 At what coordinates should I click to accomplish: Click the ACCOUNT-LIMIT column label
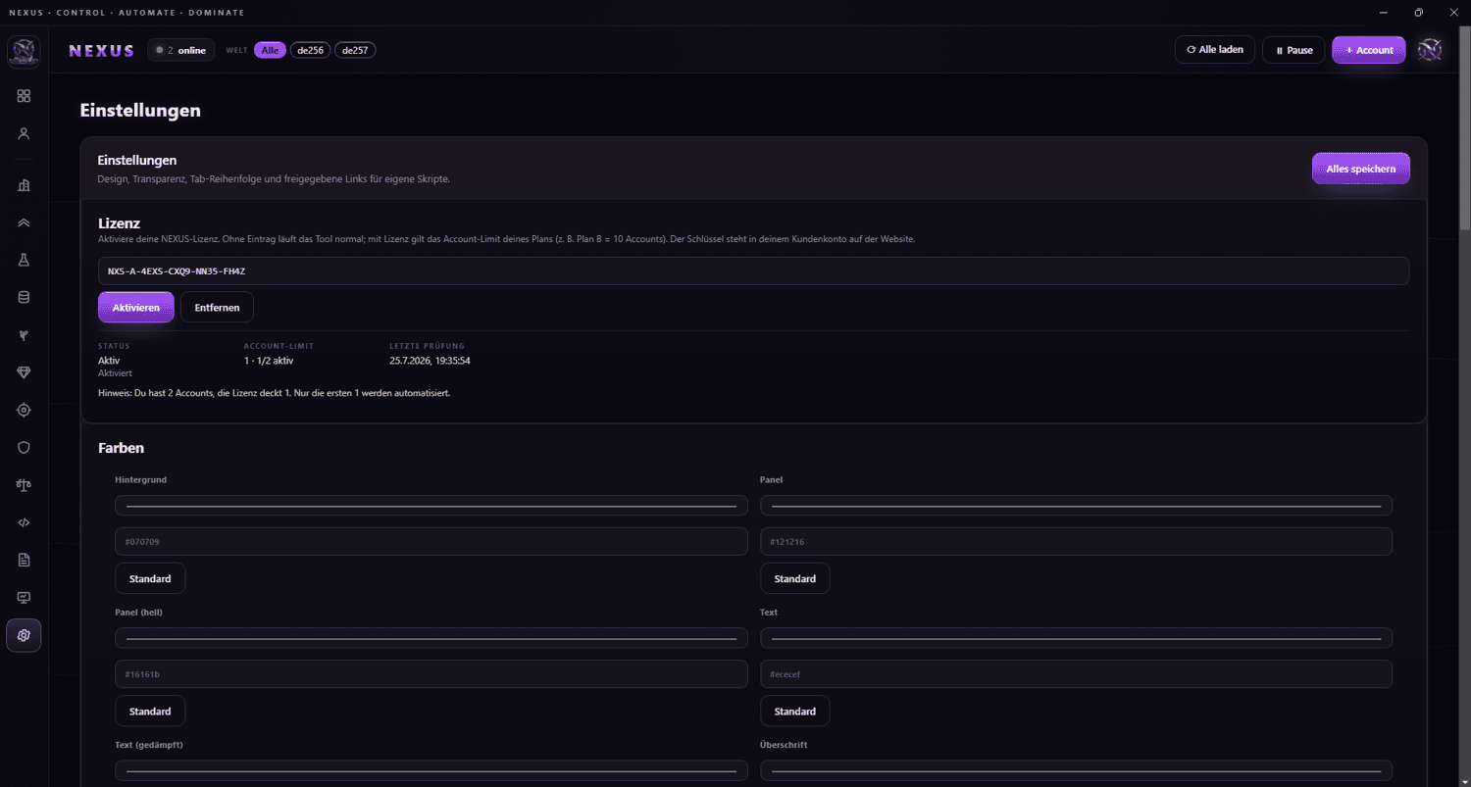(x=279, y=346)
